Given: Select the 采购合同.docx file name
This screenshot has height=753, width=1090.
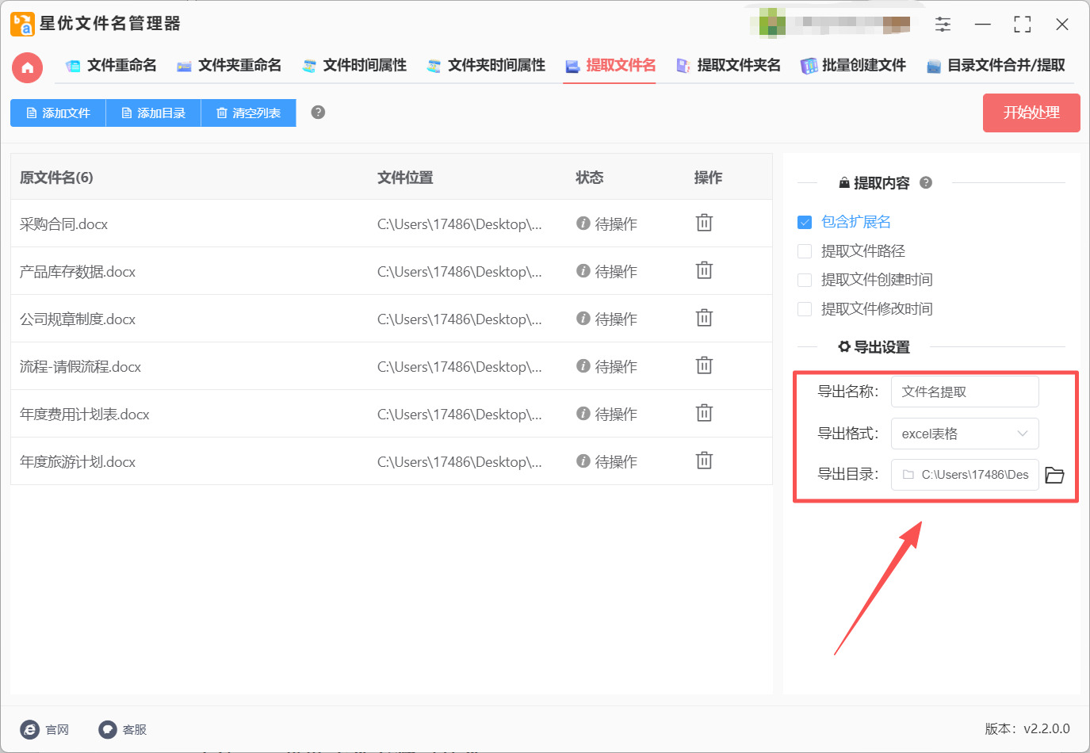Looking at the screenshot, I should 63,224.
